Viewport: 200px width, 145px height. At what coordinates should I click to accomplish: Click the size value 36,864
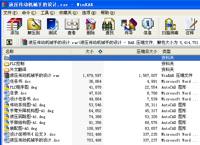click(95, 81)
